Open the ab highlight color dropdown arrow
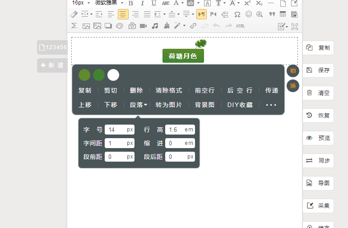The width and height of the screenshot is (348, 228). point(199,3)
